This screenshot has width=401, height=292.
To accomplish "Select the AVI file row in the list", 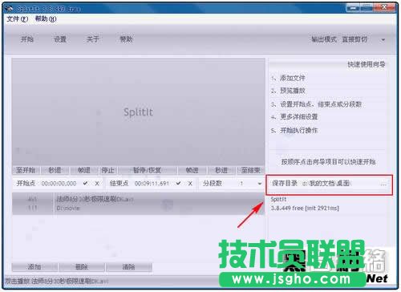I will tap(138, 204).
